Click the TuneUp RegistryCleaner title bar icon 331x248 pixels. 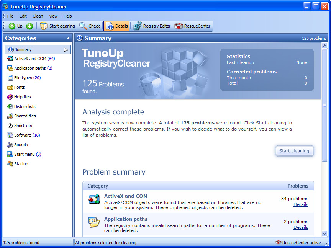5,6
